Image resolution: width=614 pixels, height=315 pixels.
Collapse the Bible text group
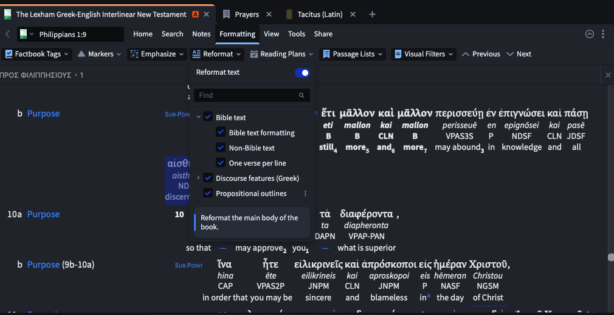coord(198,117)
